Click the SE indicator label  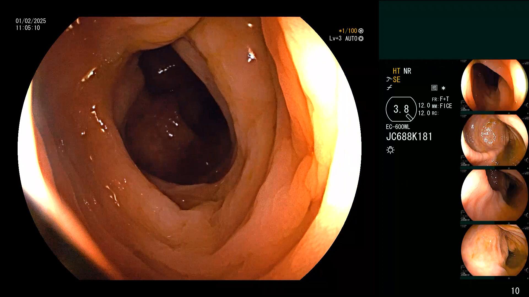pos(396,79)
